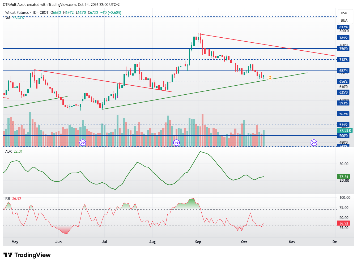Click the USX currency label

[x=344, y=13]
